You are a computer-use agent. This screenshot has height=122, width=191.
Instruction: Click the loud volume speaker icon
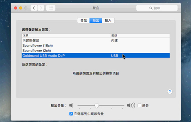131,105
